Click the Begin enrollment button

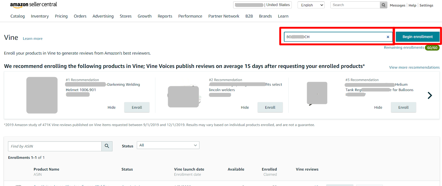click(417, 37)
